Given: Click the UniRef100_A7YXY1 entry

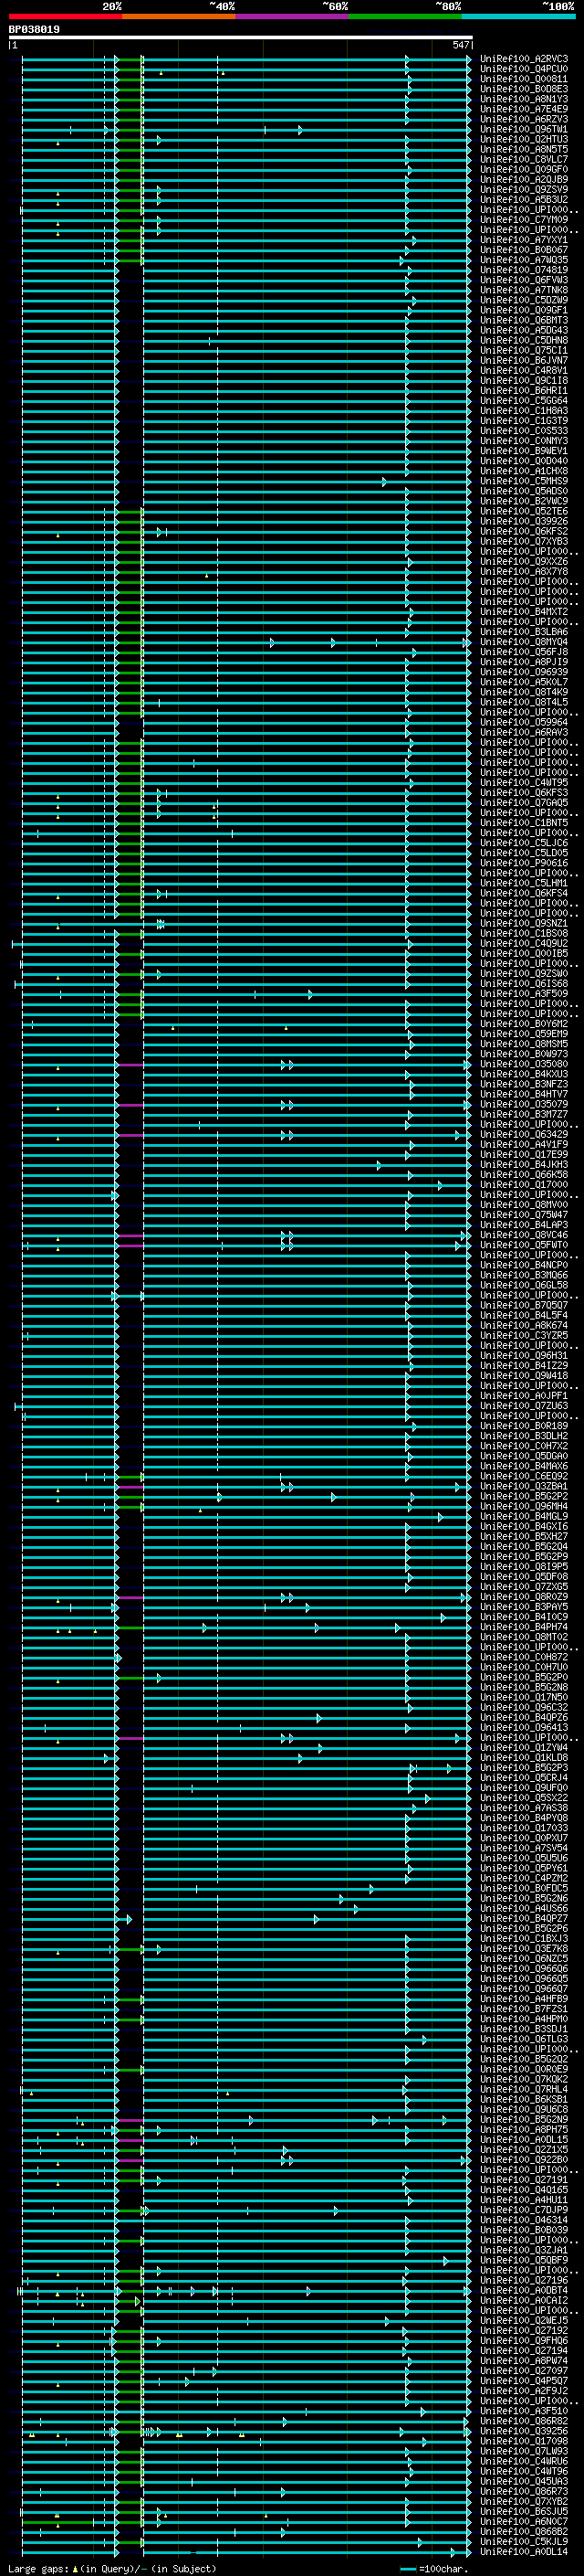Looking at the screenshot, I should coord(523,240).
